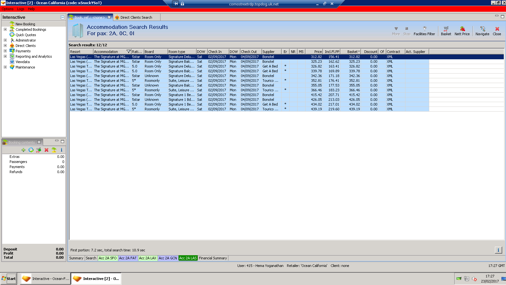Click the Extras row in Booking contents
Screen dimensions: 506x285
point(34,157)
